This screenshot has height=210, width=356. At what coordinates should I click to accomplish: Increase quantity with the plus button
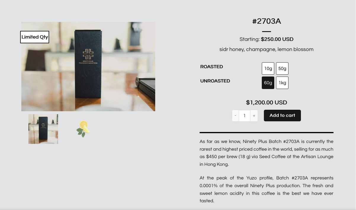pos(254,116)
